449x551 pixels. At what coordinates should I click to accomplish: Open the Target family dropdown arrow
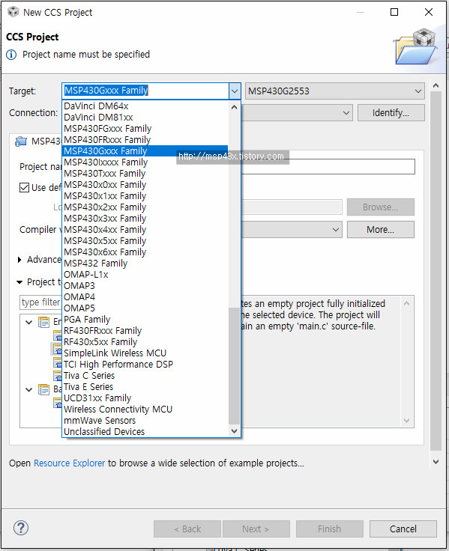[235, 91]
